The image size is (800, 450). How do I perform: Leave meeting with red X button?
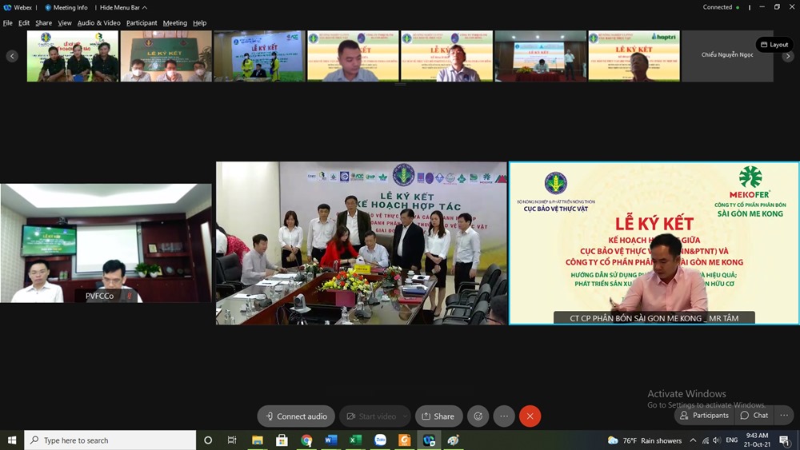(x=530, y=416)
